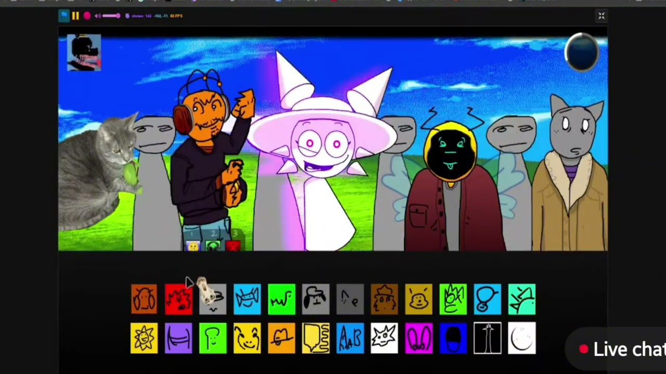Select the green squiggle-line character icon
Viewport: 666px width, 374px height.
coord(281,299)
